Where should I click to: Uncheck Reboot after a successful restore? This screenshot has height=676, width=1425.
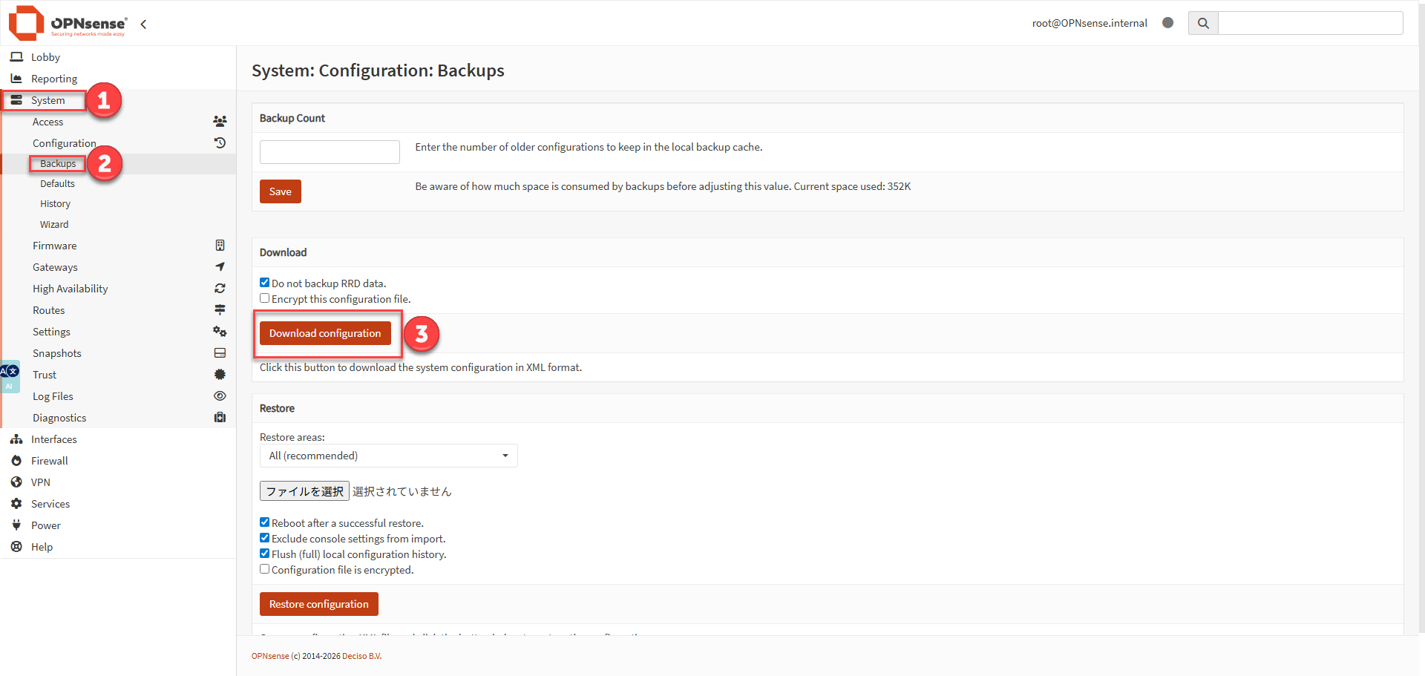point(265,522)
